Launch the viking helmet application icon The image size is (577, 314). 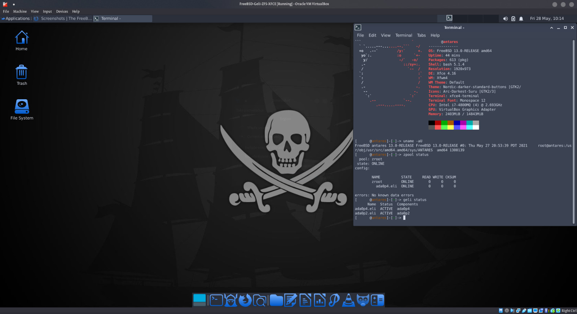point(231,300)
